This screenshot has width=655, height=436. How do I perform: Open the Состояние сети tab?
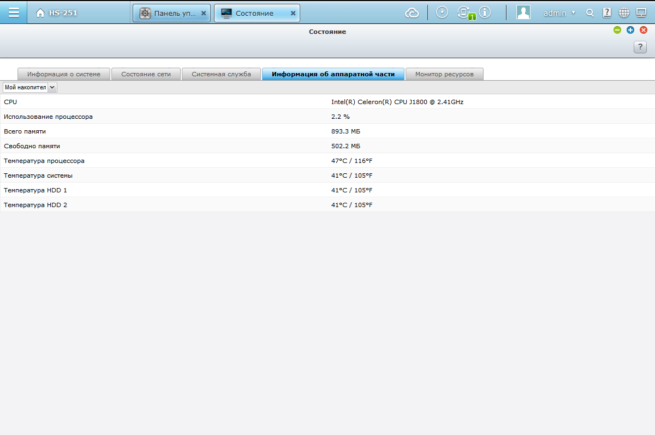[x=146, y=74]
